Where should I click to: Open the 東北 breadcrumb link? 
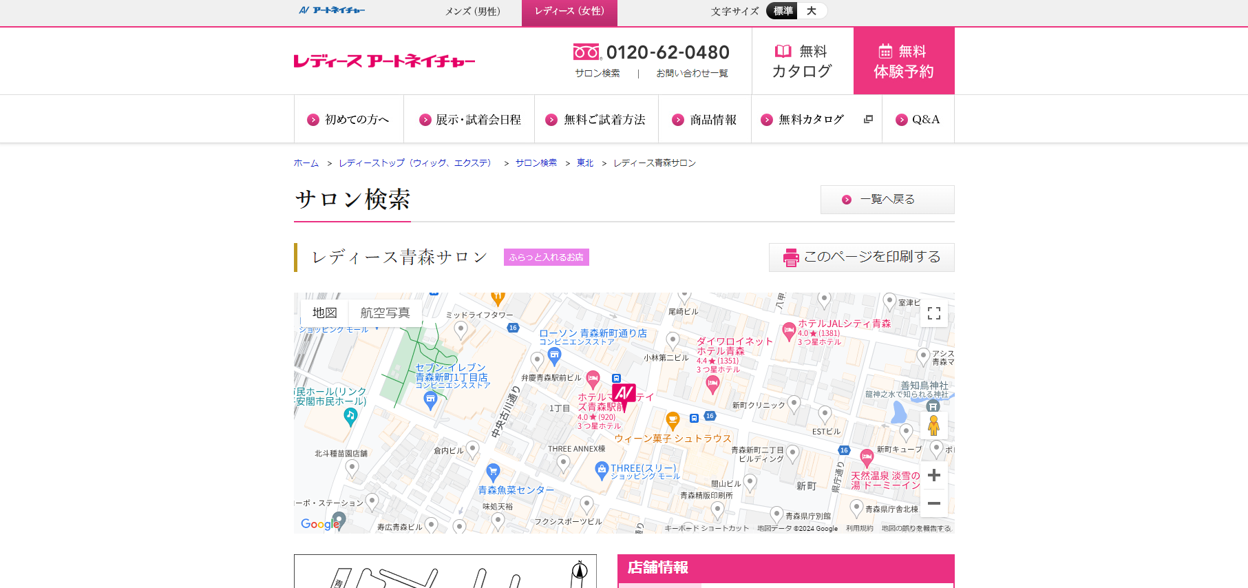[x=585, y=163]
